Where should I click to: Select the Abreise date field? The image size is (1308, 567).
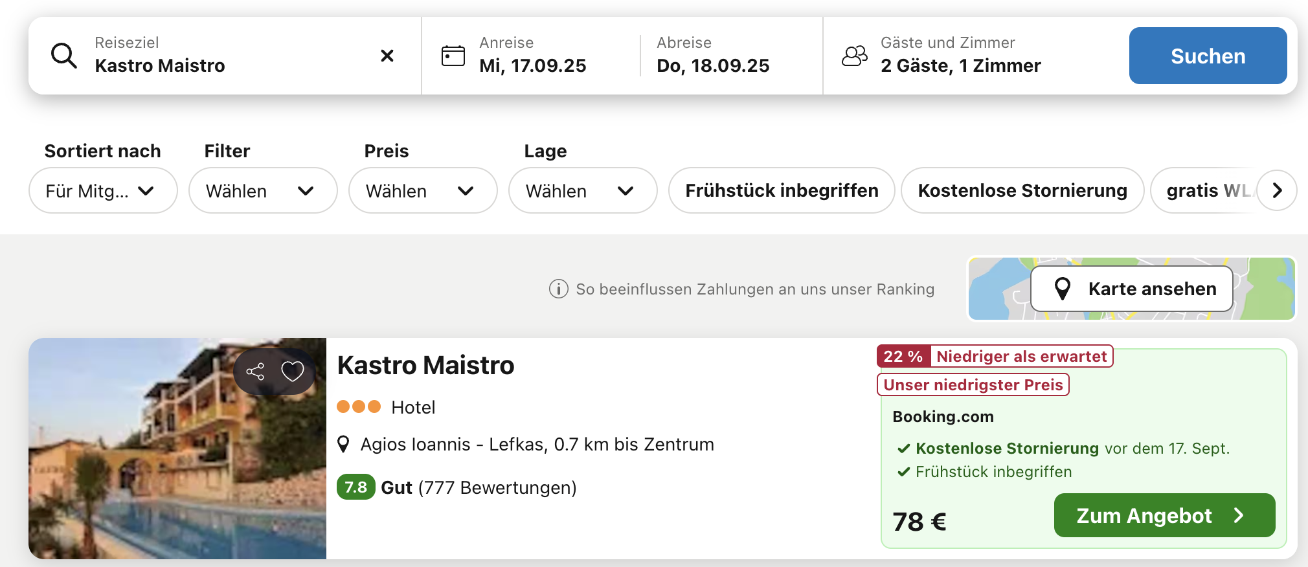[x=713, y=56]
